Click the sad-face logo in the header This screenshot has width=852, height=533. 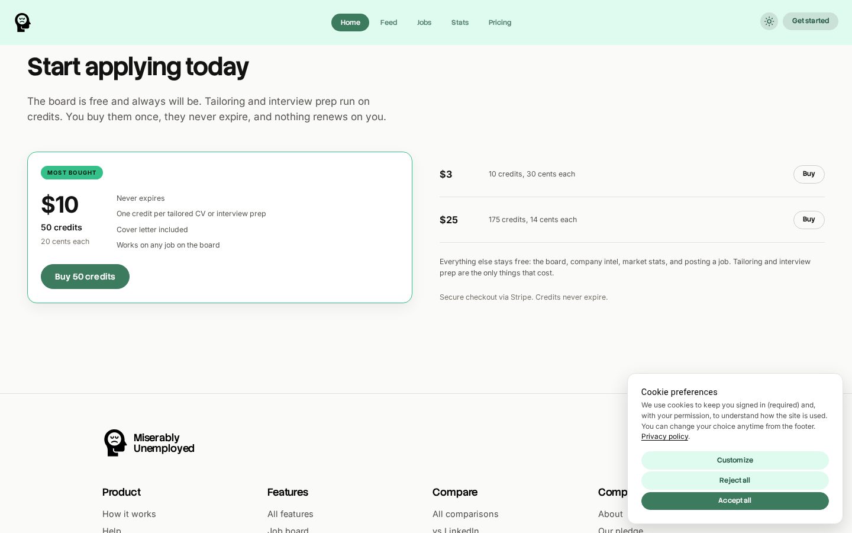click(22, 23)
